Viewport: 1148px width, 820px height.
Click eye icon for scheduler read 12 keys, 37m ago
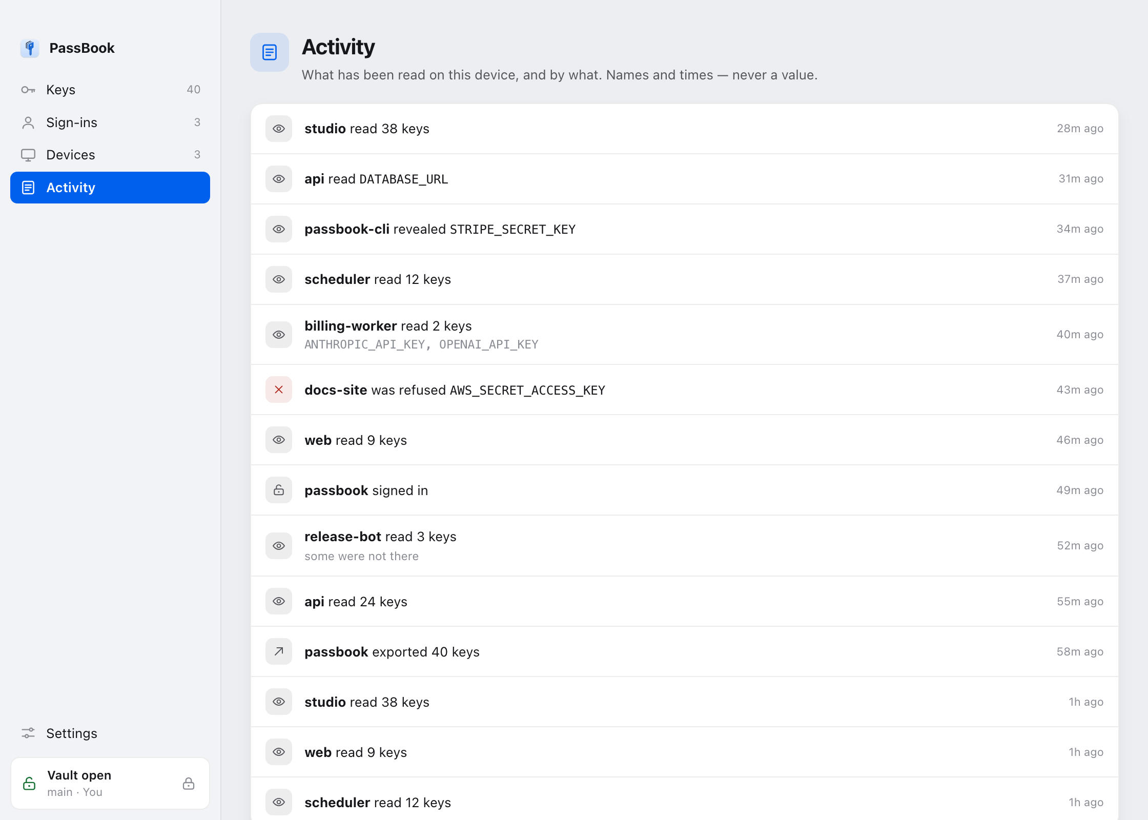pos(279,279)
